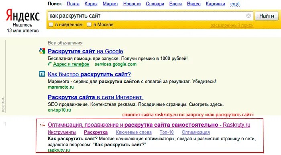Open the Карты tab

[x=91, y=4]
